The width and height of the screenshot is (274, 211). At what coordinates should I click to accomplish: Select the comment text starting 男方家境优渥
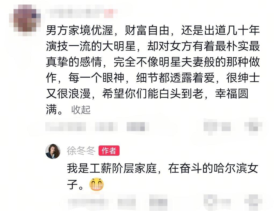point(153,70)
